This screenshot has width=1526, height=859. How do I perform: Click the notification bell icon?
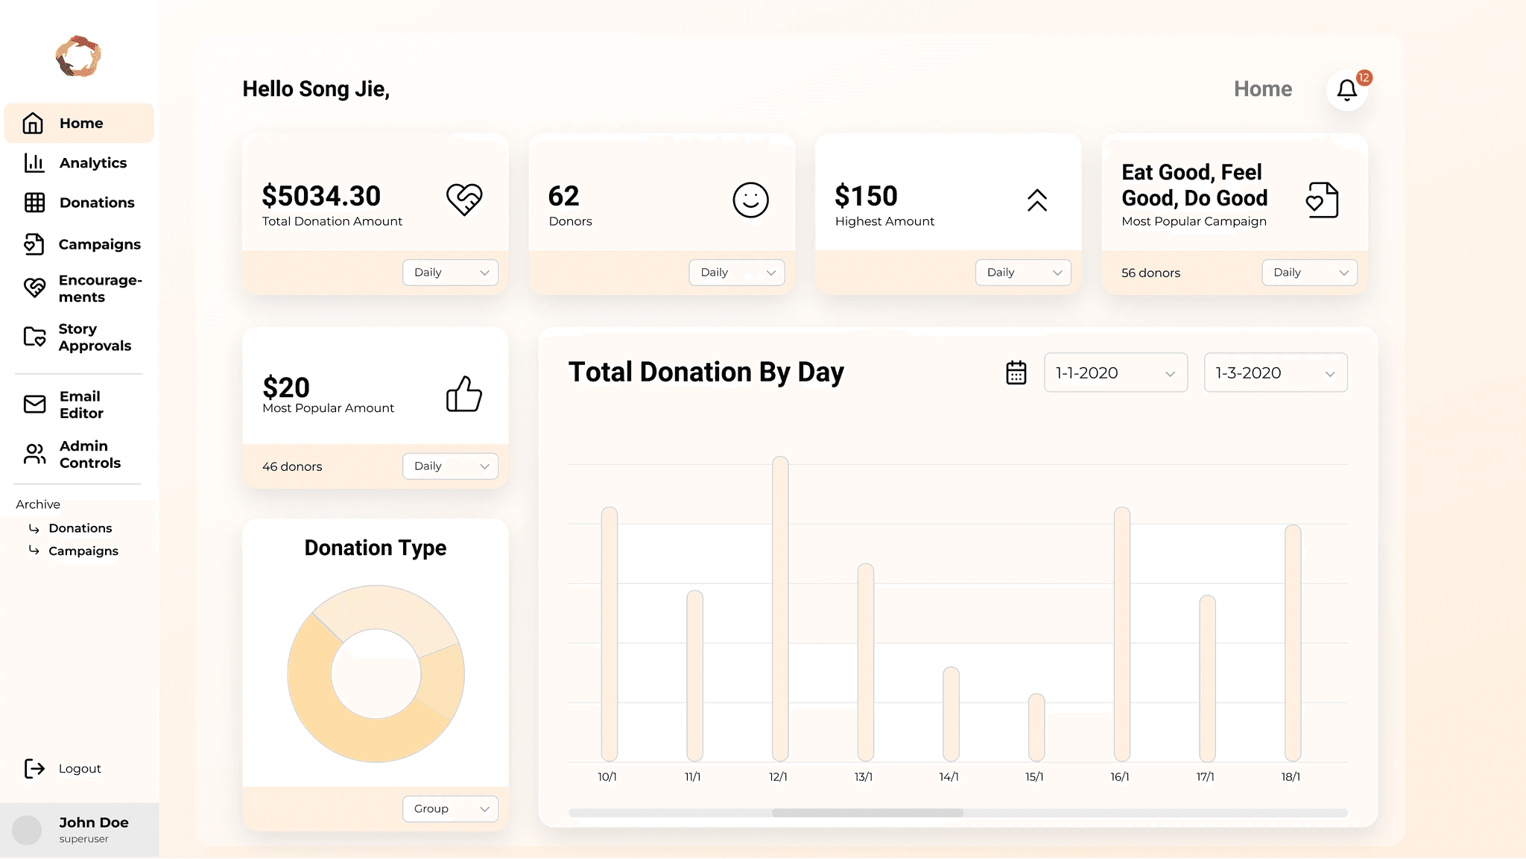1346,90
